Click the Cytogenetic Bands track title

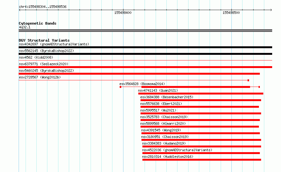[38, 23]
